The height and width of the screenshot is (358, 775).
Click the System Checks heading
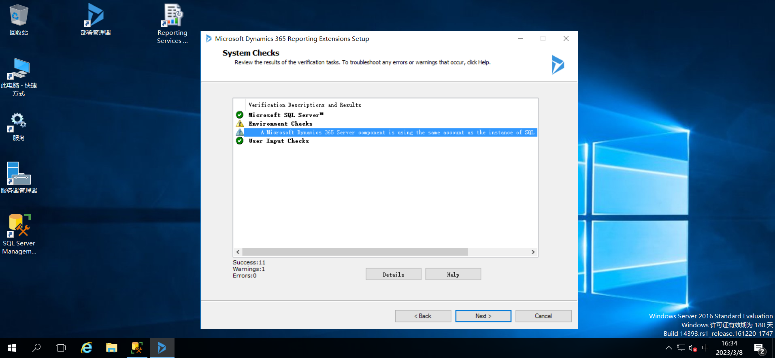251,53
